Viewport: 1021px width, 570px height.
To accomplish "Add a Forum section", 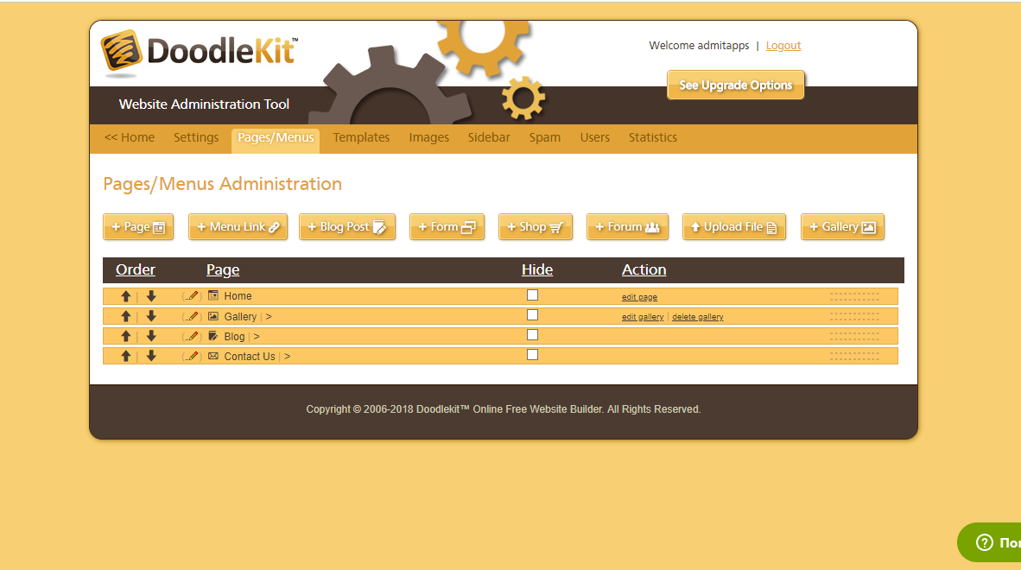I will pyautogui.click(x=628, y=227).
